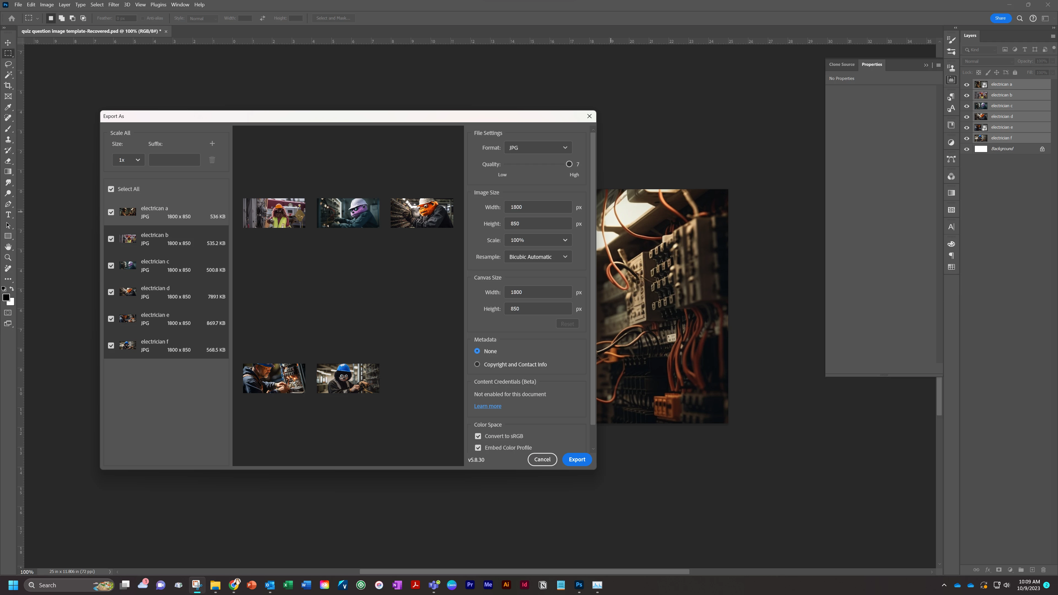Open the Format JPG dropdown
Image resolution: width=1058 pixels, height=595 pixels.
click(538, 147)
